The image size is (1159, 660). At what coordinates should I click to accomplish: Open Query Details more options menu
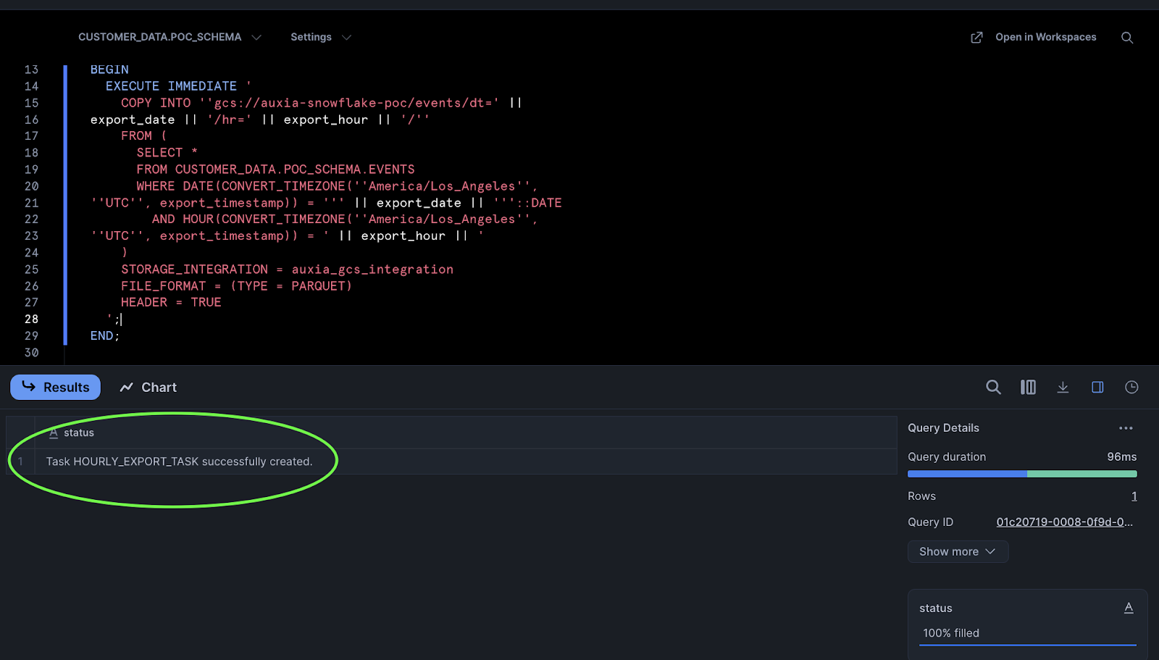click(1126, 428)
